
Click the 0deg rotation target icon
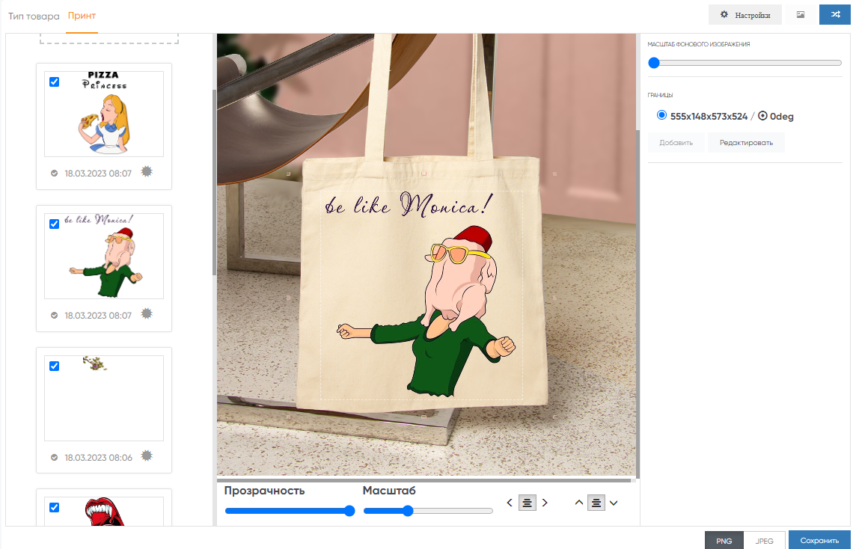click(x=762, y=116)
